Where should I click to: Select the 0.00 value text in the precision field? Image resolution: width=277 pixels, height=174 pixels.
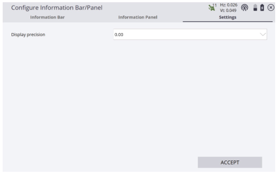(119, 34)
